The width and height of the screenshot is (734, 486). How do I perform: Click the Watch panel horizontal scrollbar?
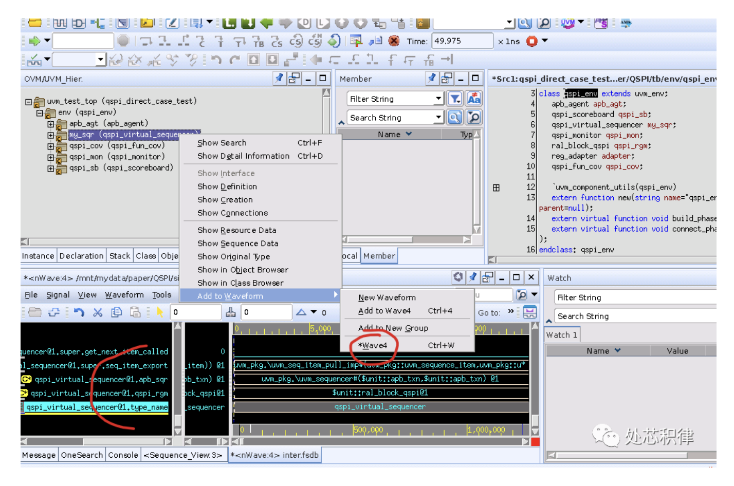pos(622,455)
